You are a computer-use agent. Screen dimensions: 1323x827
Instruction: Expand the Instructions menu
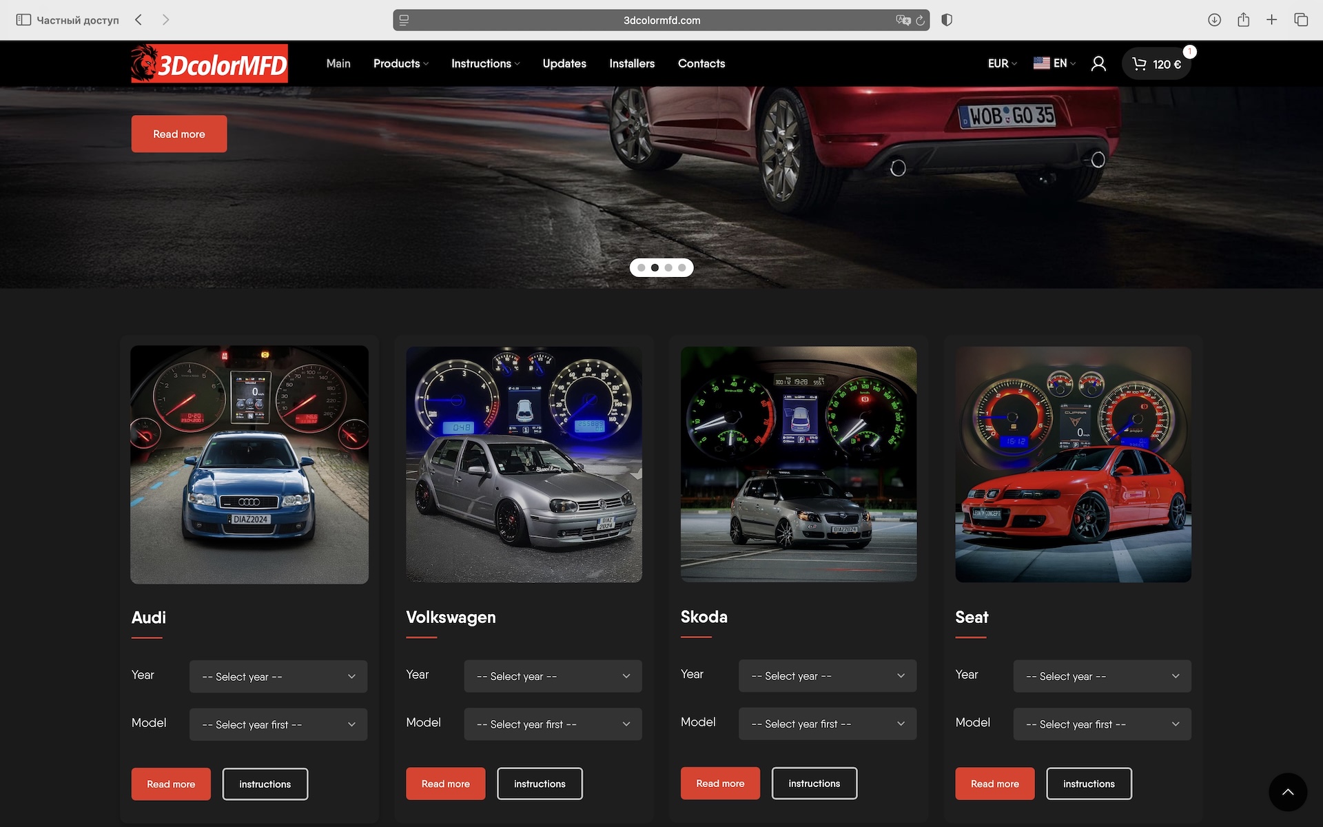(x=486, y=63)
